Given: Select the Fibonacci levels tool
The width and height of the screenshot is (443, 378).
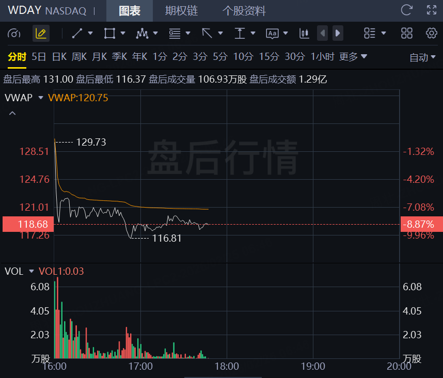Looking at the screenshot, I should point(175,34).
